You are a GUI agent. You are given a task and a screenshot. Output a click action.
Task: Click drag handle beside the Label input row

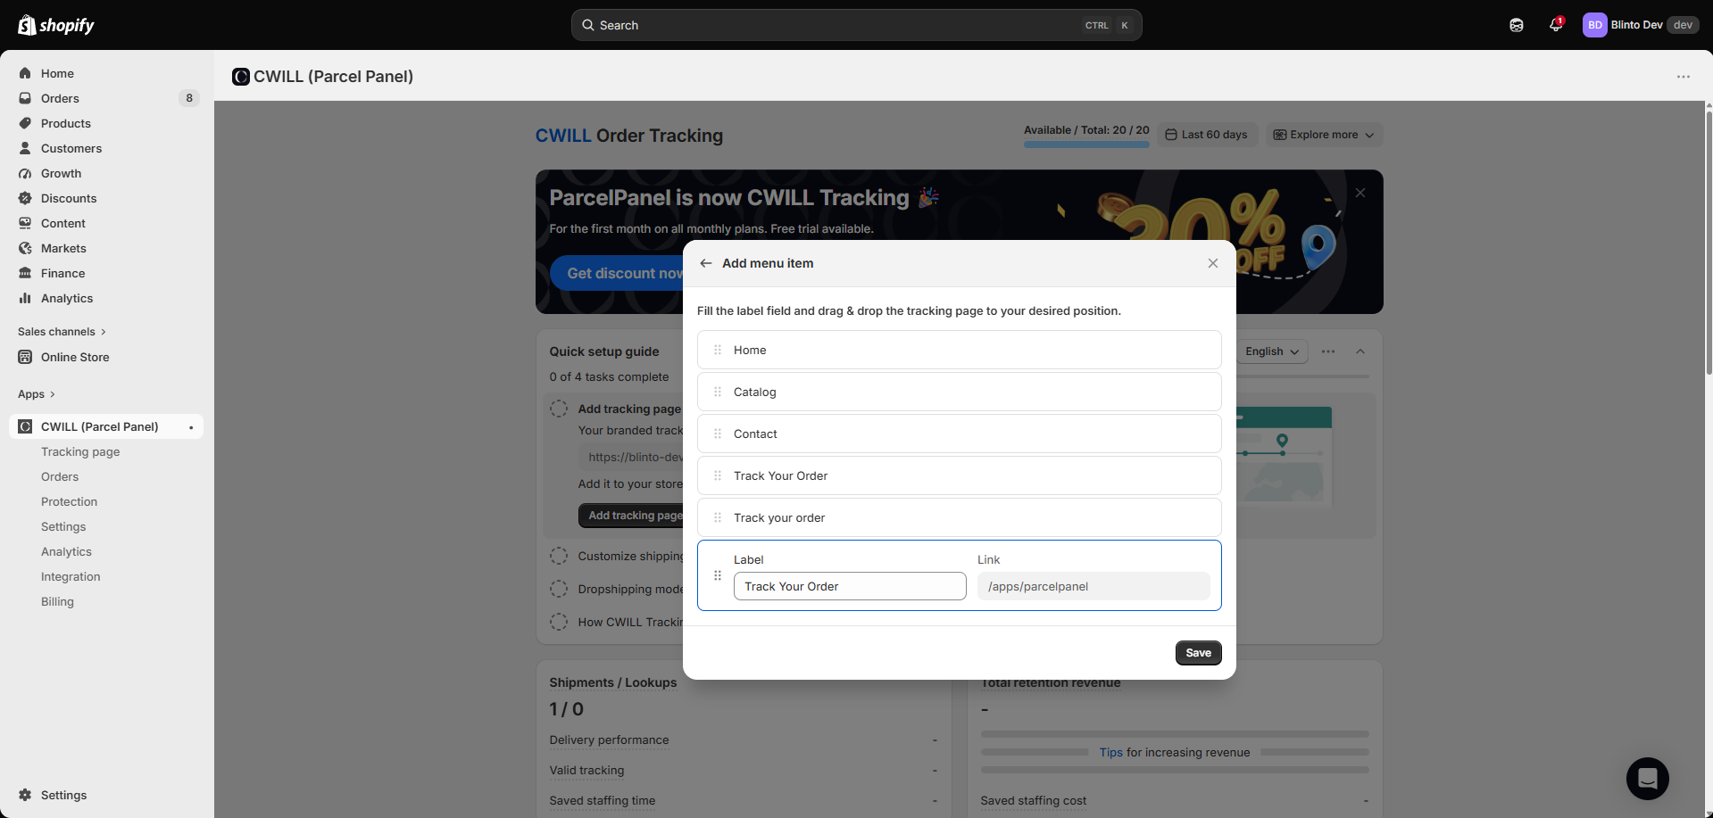718,575
